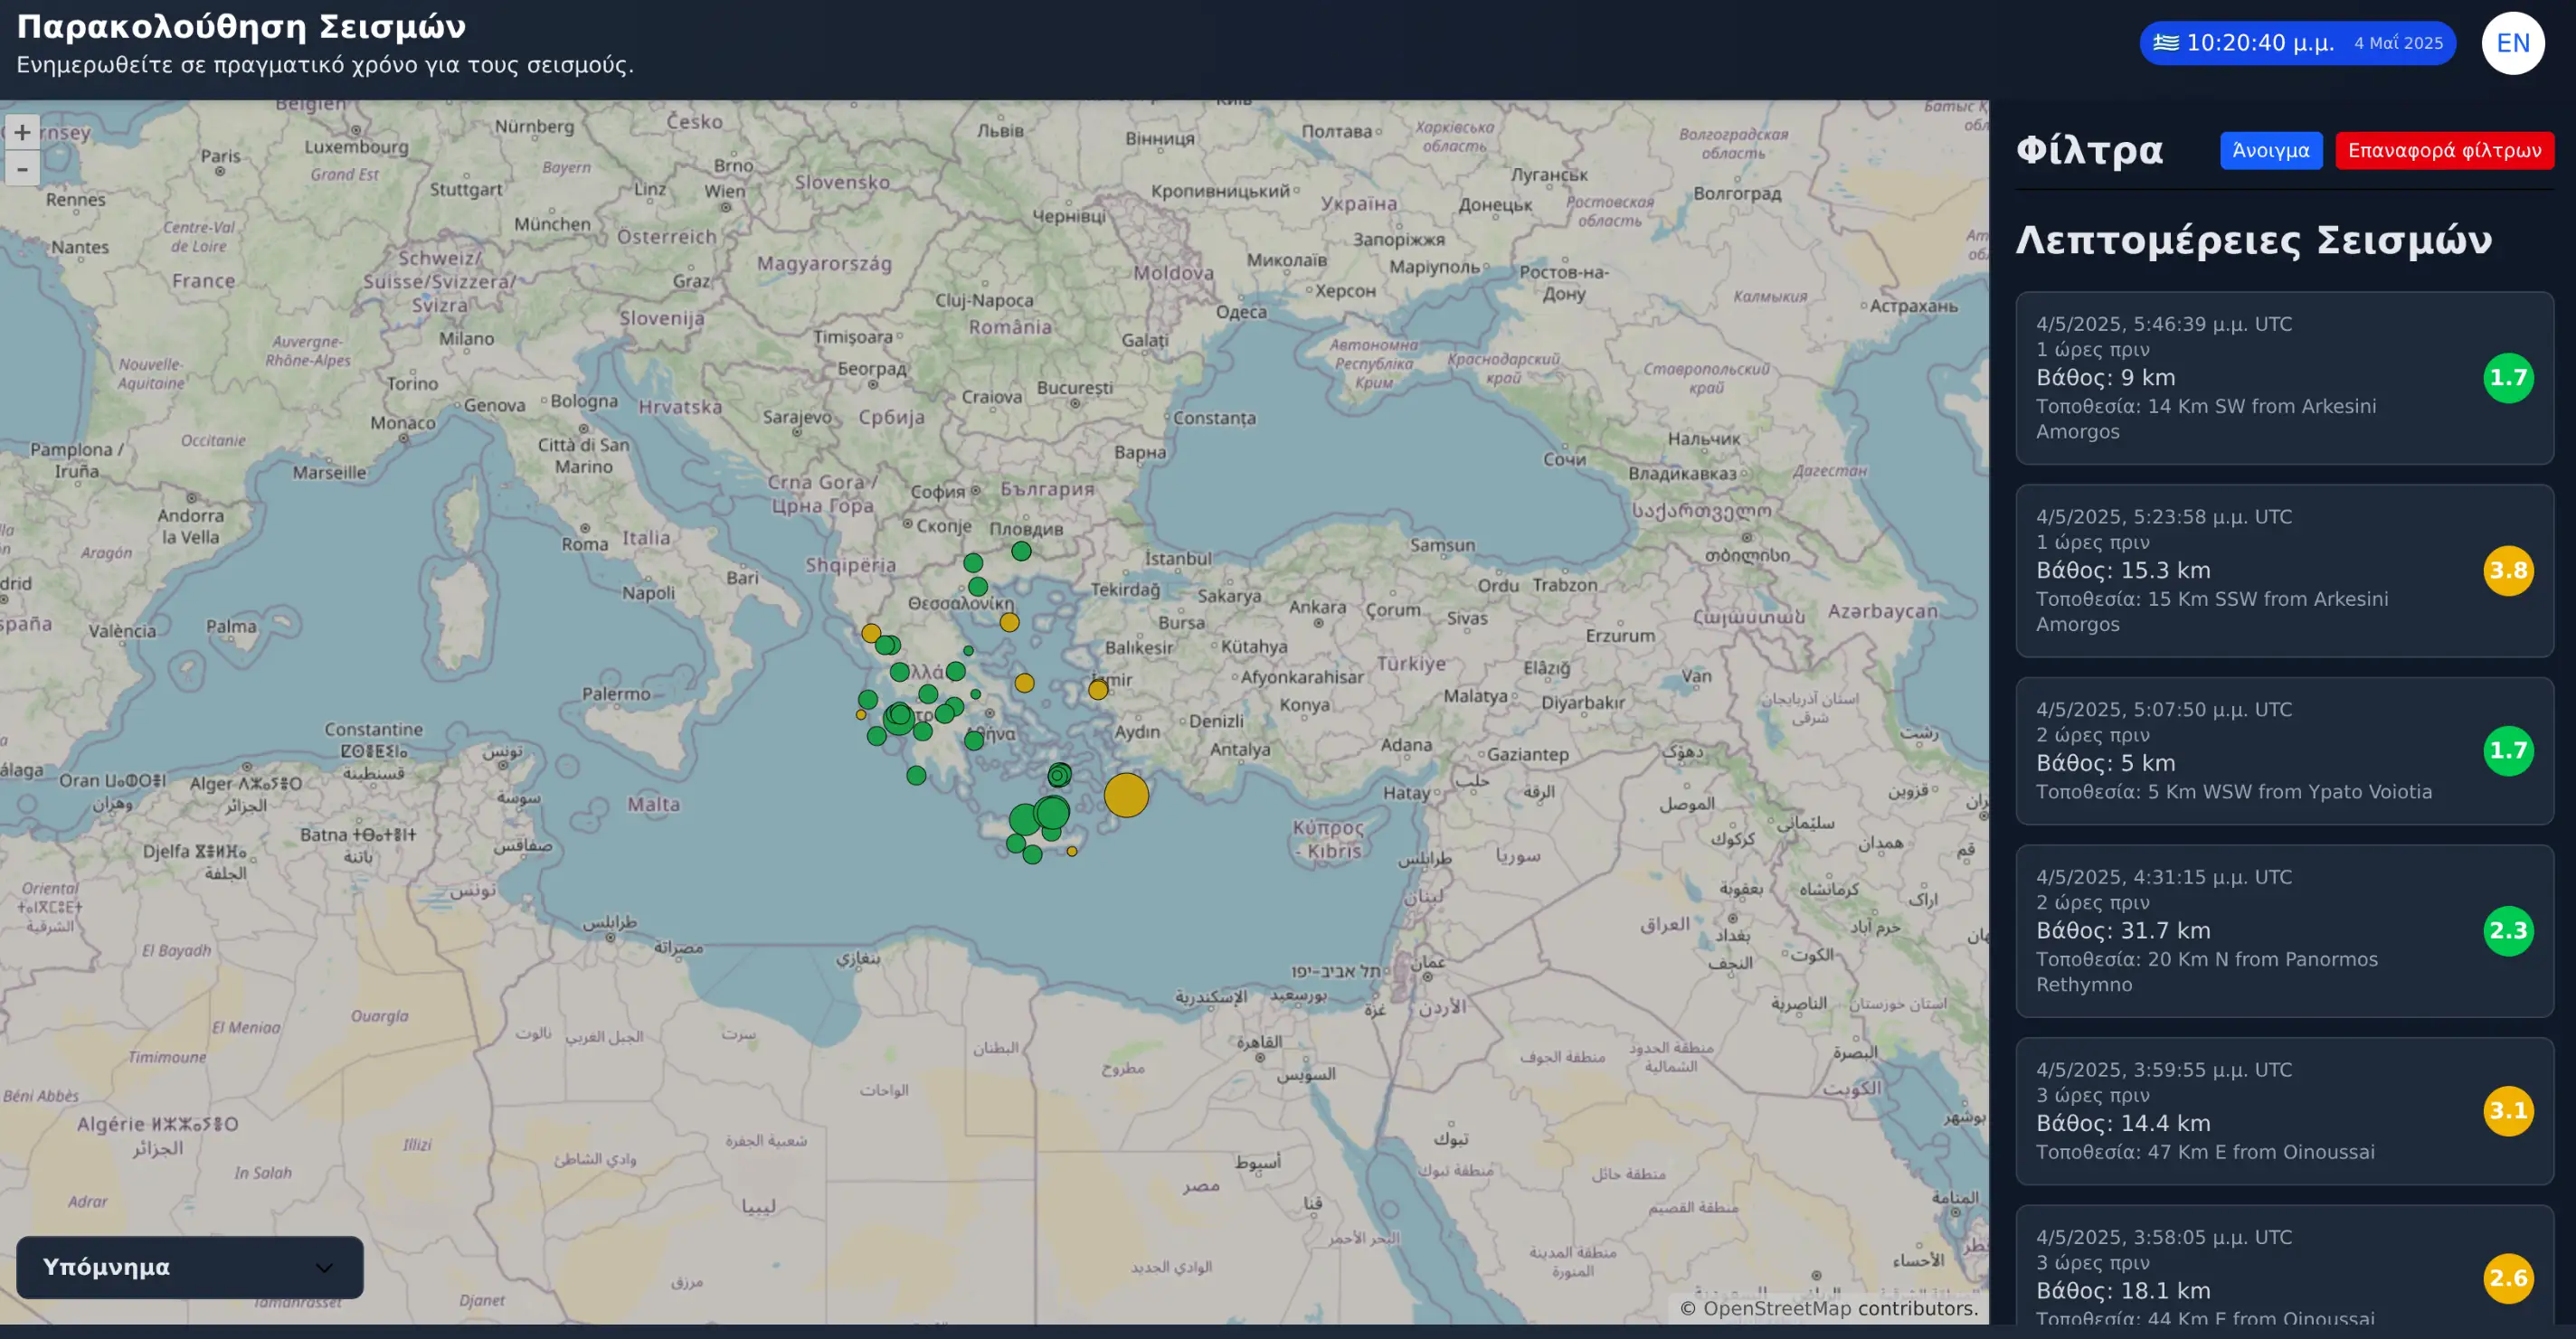Click the 2.3 magnitude badge for Panormos Rethymno
The image size is (2576, 1339).
[2511, 930]
